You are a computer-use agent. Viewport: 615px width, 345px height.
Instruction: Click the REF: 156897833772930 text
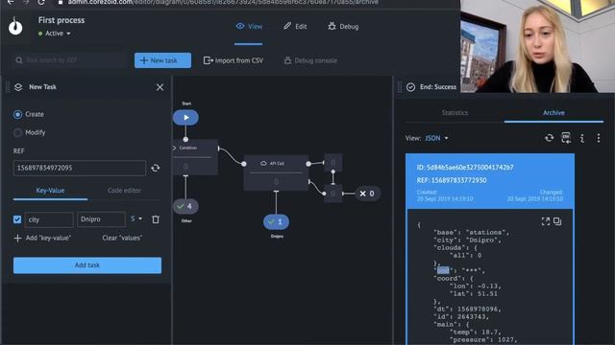click(x=452, y=180)
